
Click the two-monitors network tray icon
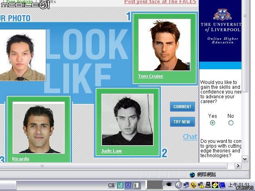coord(186,185)
